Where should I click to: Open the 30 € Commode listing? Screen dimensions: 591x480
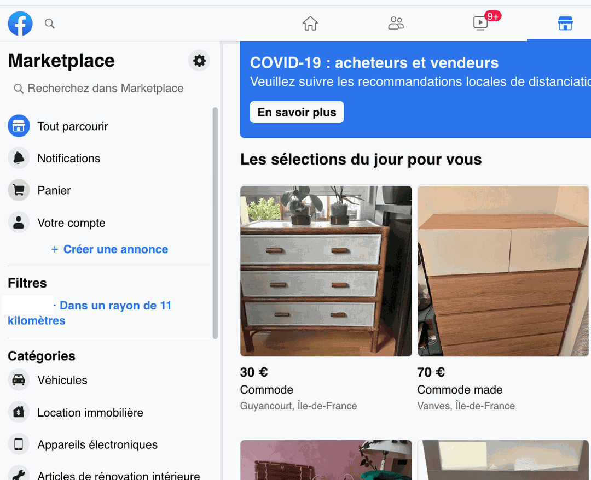pyautogui.click(x=326, y=271)
